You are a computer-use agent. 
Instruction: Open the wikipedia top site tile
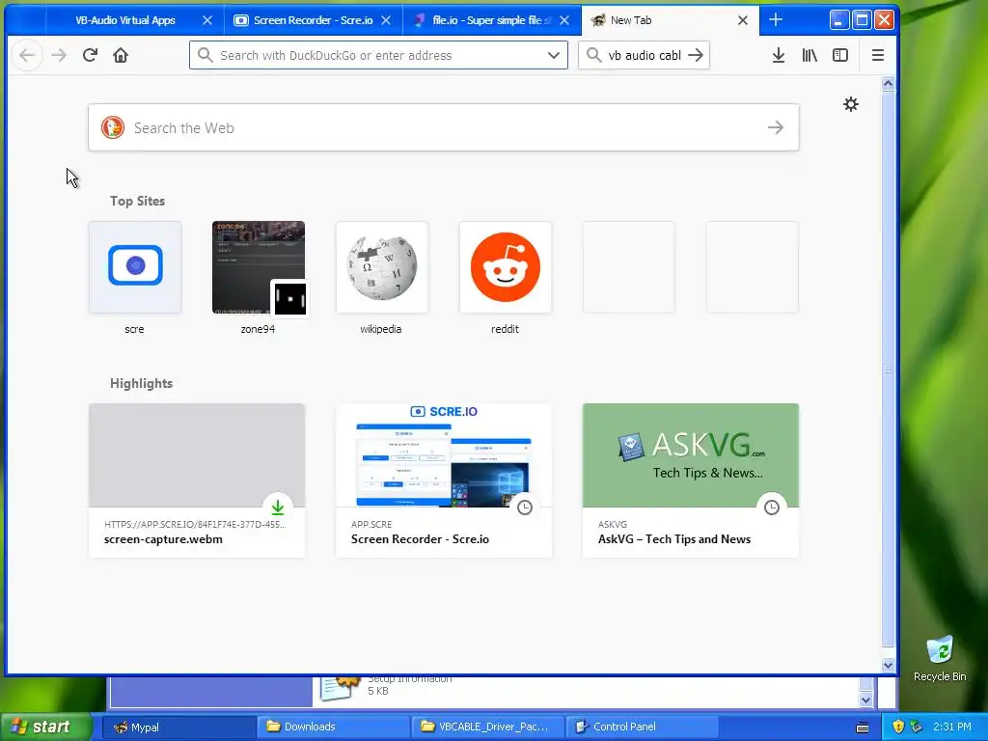(382, 267)
